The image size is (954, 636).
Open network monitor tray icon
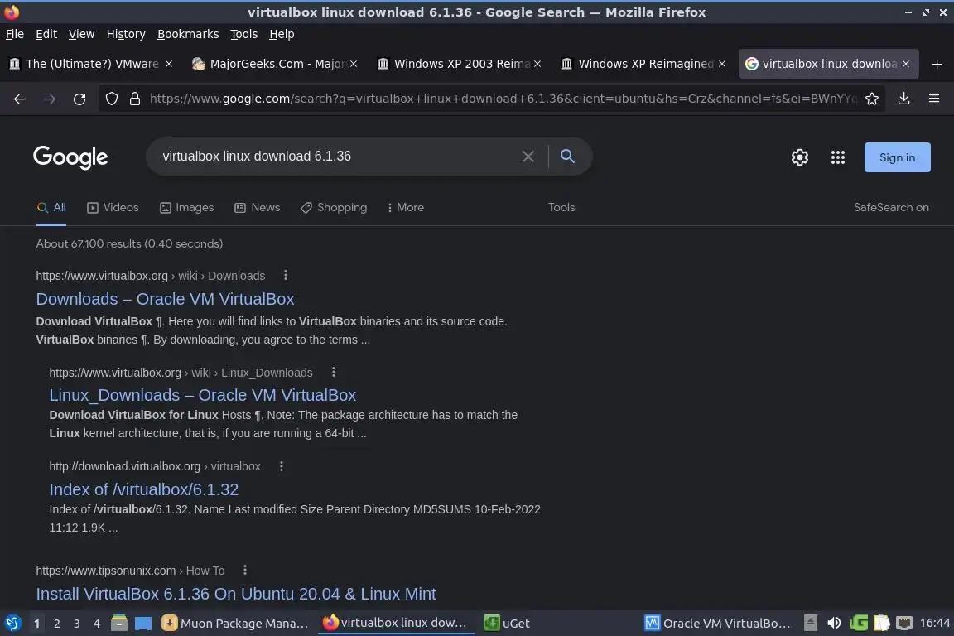(904, 624)
